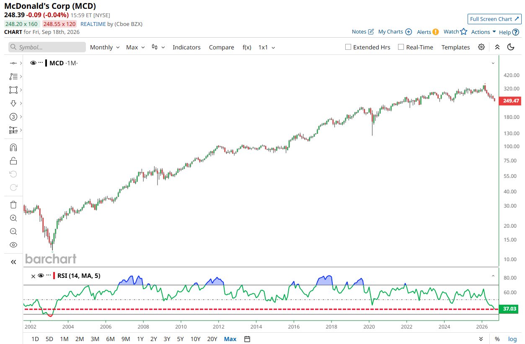Select the 10Y time range
The image size is (525, 344).
coord(195,339)
